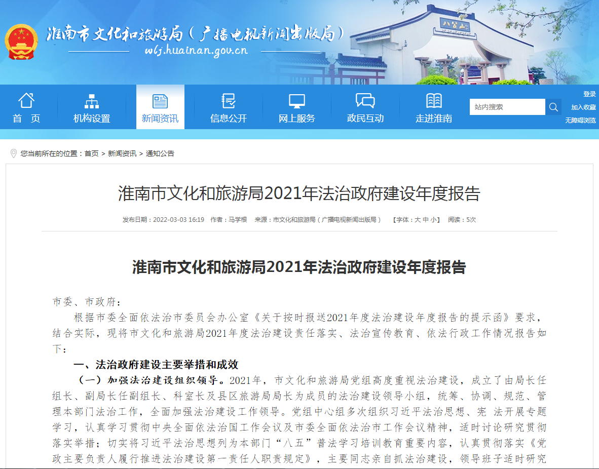Click the 站内搜索 search input field
599x469 pixels.
507,107
